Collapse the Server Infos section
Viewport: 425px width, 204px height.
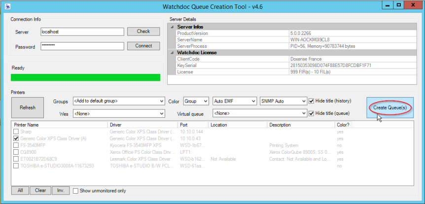pyautogui.click(x=172, y=27)
